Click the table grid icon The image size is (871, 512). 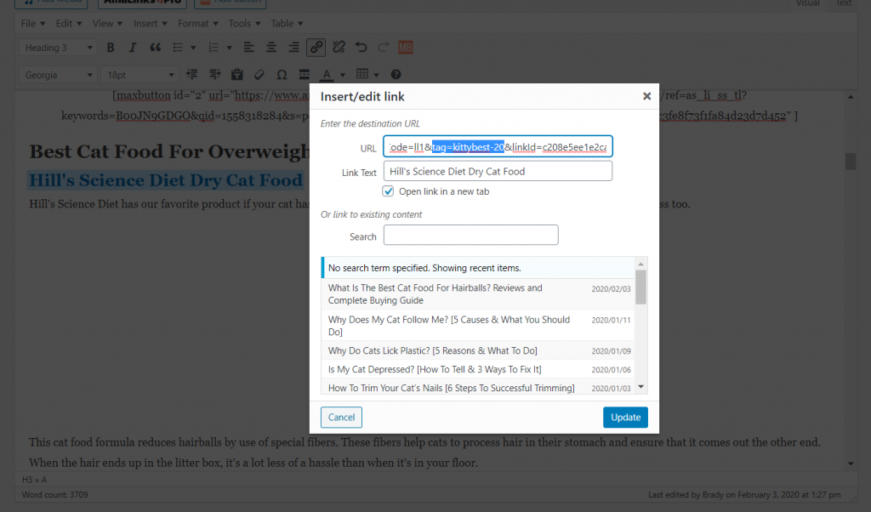click(x=362, y=74)
